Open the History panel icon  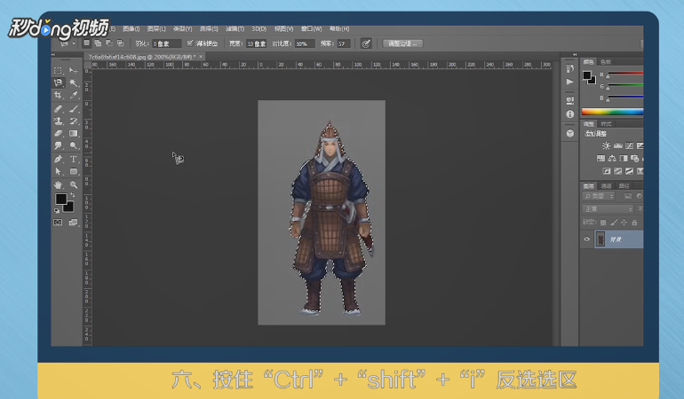[x=569, y=68]
